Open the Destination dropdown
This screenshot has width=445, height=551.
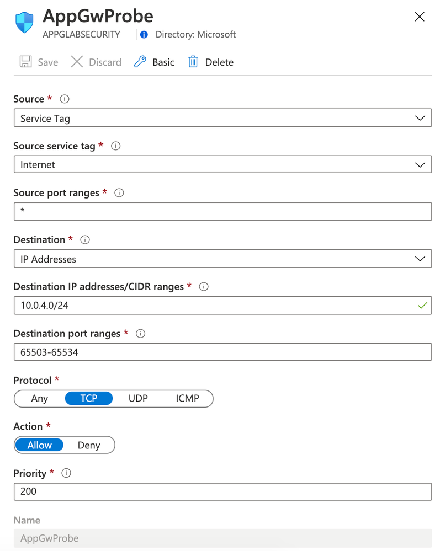point(223,259)
